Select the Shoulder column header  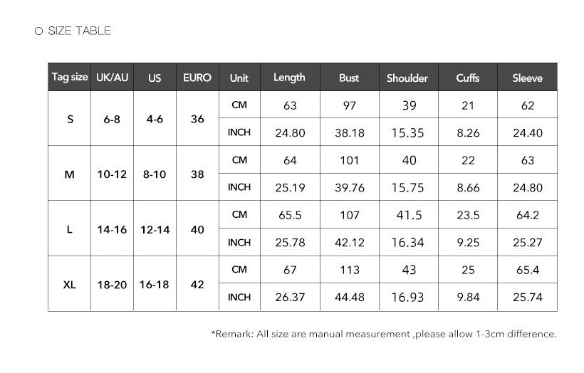(407, 78)
